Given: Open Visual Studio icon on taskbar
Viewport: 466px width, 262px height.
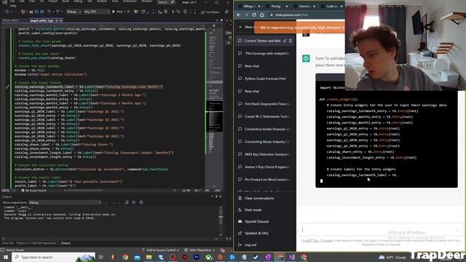Looking at the screenshot, I should tap(292, 257).
